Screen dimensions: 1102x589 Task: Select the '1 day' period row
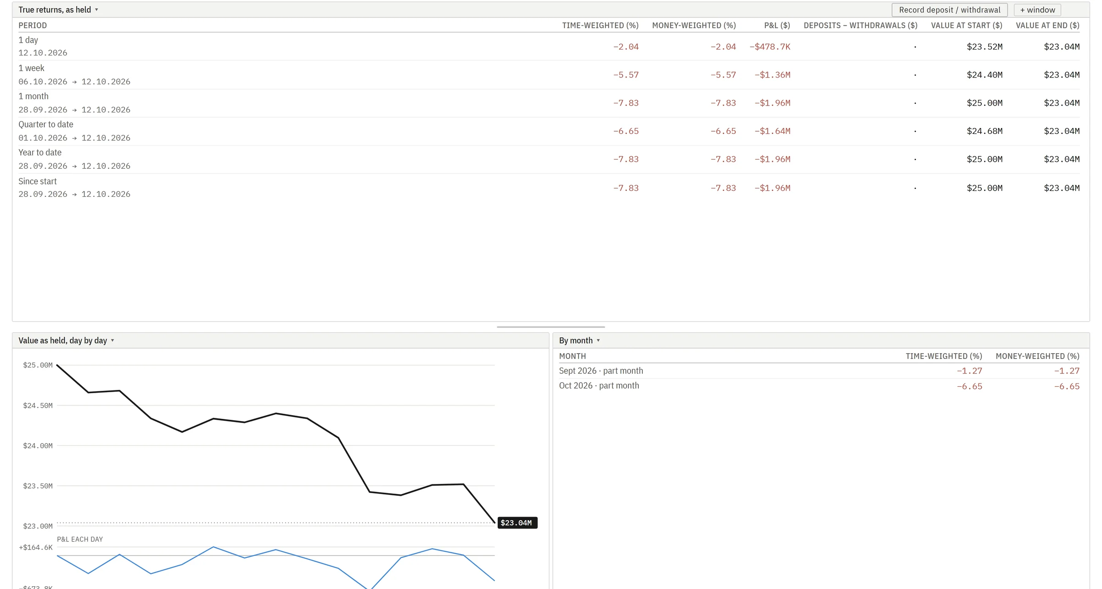(x=549, y=46)
